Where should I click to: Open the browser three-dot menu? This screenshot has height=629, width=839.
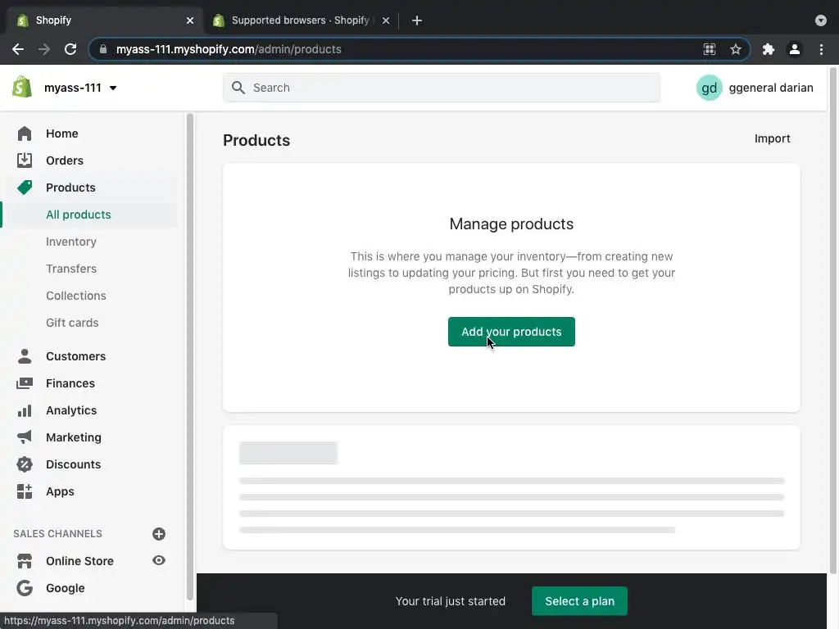821,49
